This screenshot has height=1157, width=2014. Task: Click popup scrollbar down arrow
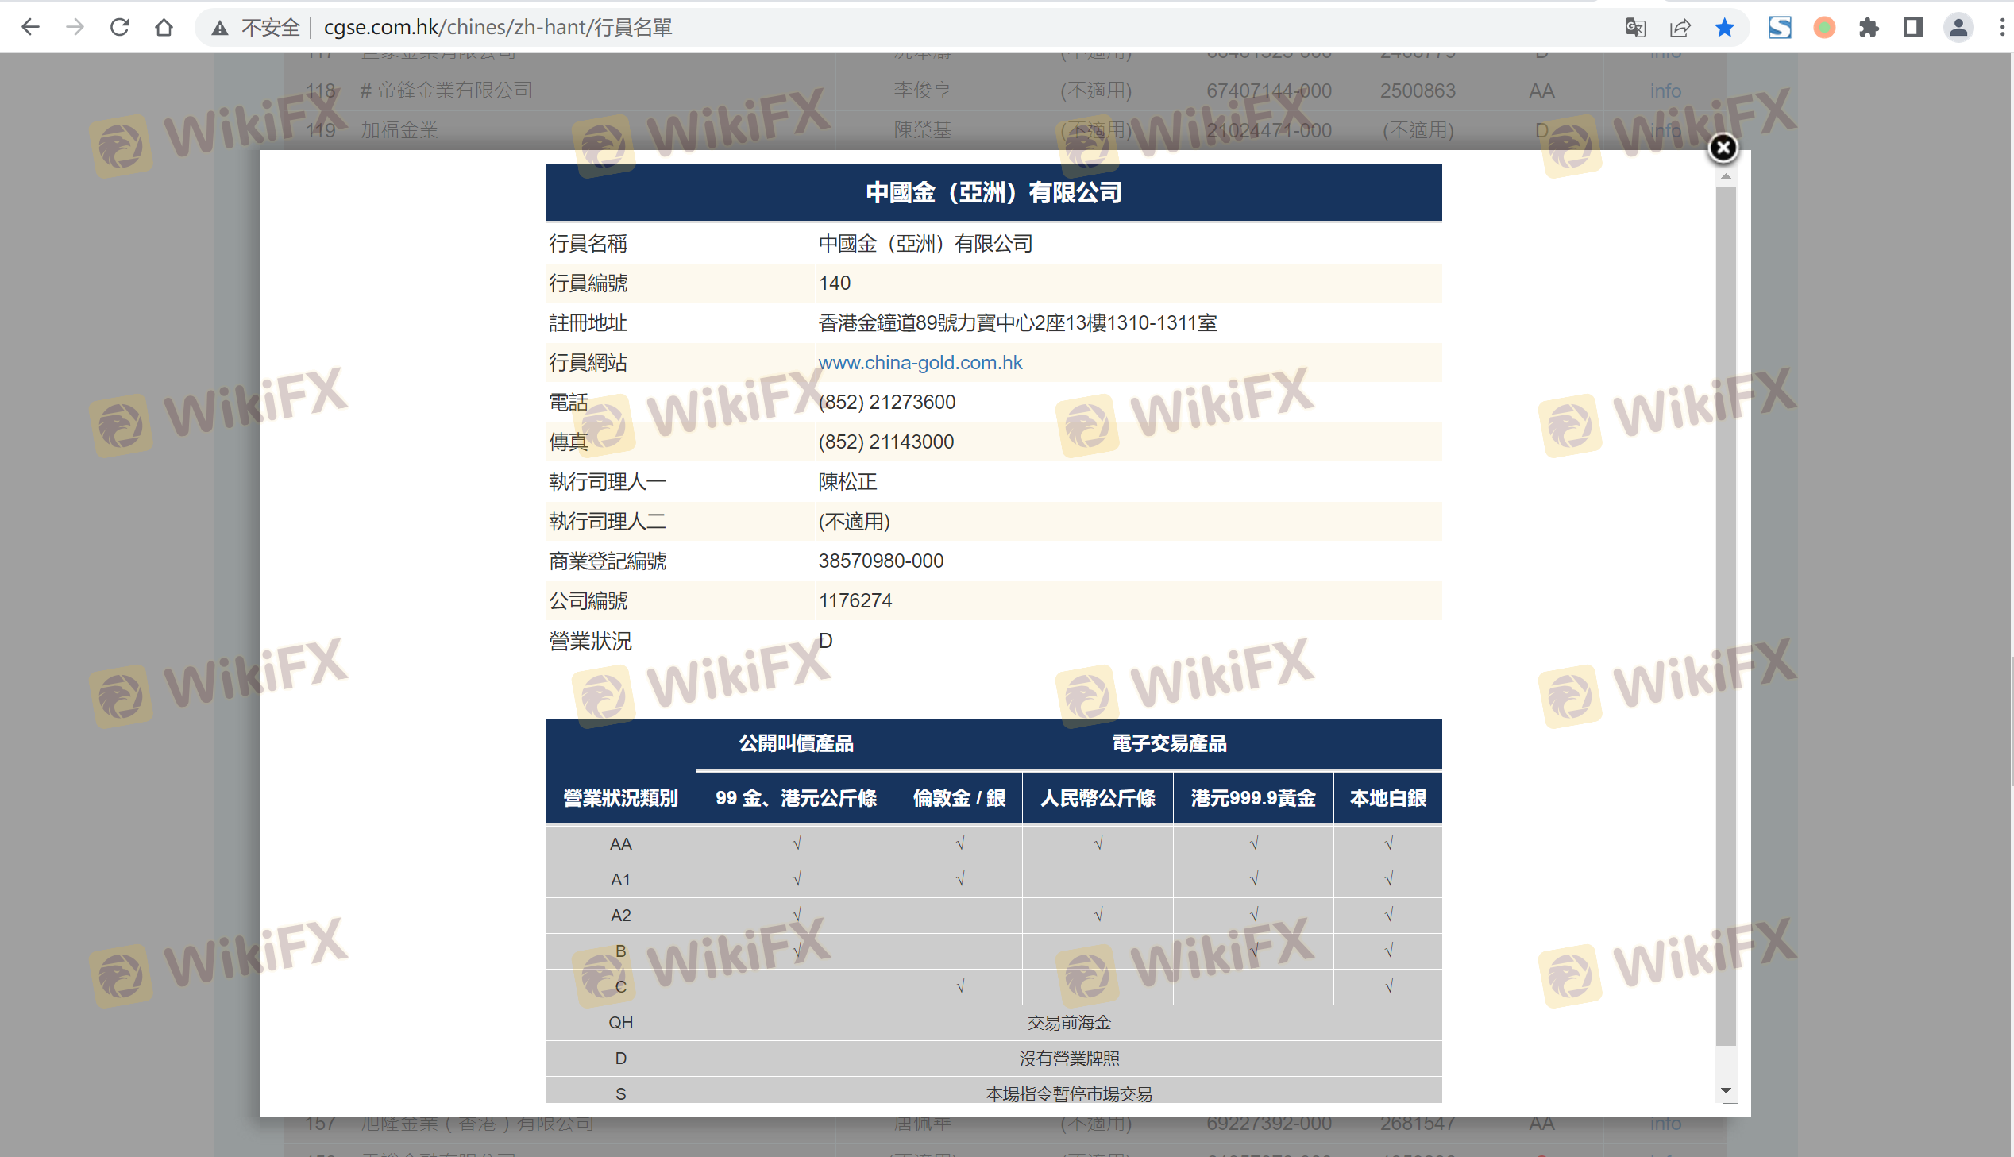tap(1725, 1090)
